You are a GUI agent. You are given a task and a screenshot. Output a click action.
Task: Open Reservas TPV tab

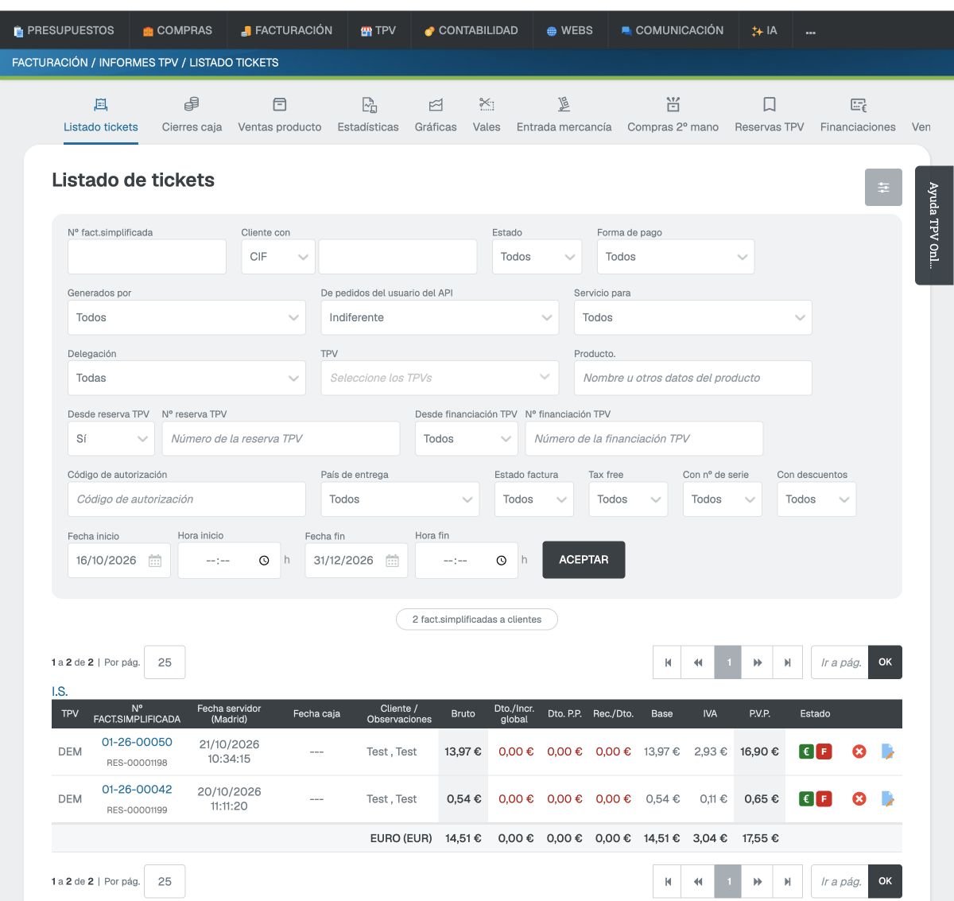[770, 115]
